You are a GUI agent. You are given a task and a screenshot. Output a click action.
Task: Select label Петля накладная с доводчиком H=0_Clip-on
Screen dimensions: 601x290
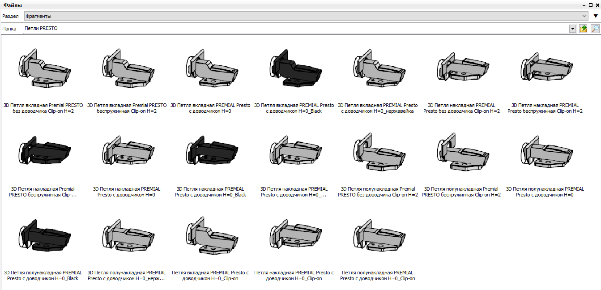click(294, 275)
